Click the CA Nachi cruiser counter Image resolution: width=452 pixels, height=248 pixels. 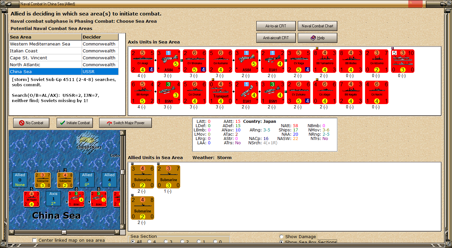[377, 93]
